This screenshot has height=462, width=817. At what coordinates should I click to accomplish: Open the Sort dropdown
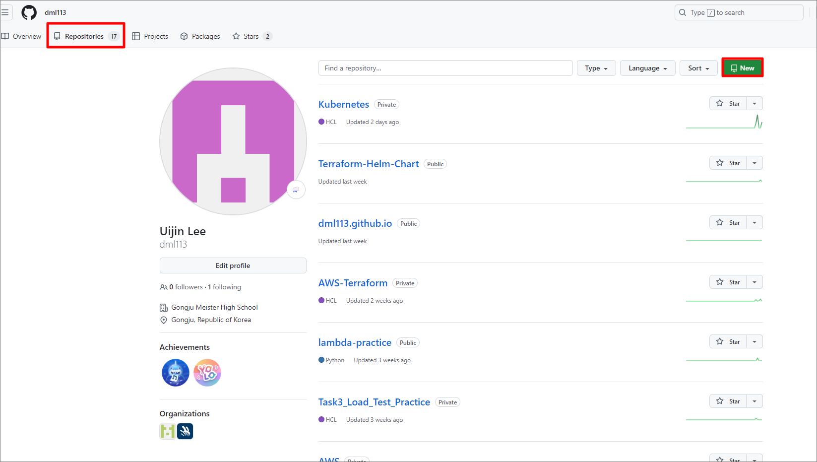click(698, 68)
